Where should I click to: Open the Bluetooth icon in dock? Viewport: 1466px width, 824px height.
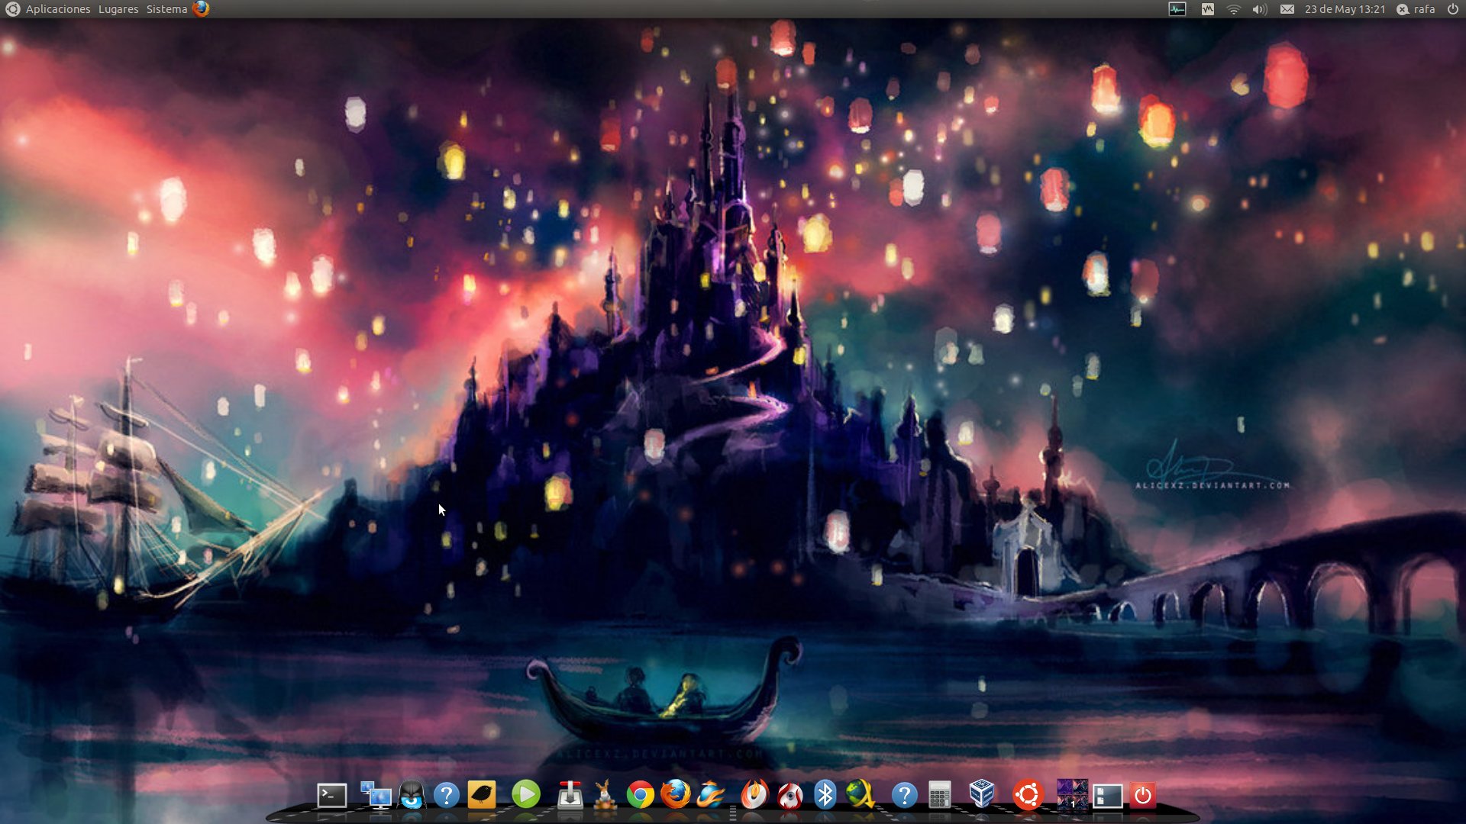(x=825, y=795)
